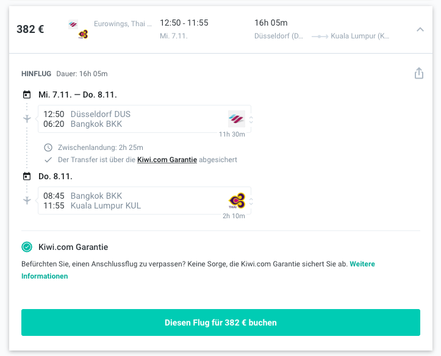Click the Eurowings logo in header
441x356 pixels.
(73, 25)
